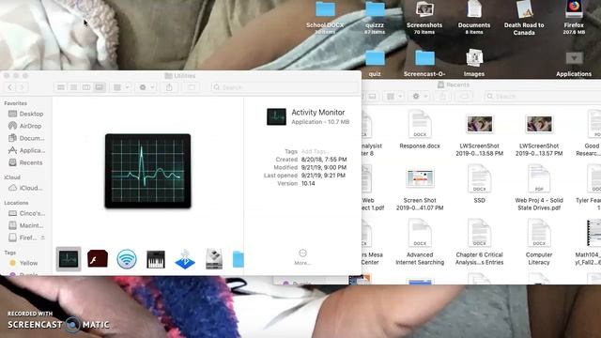
Task: Open Desktop in the Finder sidebar
Action: 26,114
